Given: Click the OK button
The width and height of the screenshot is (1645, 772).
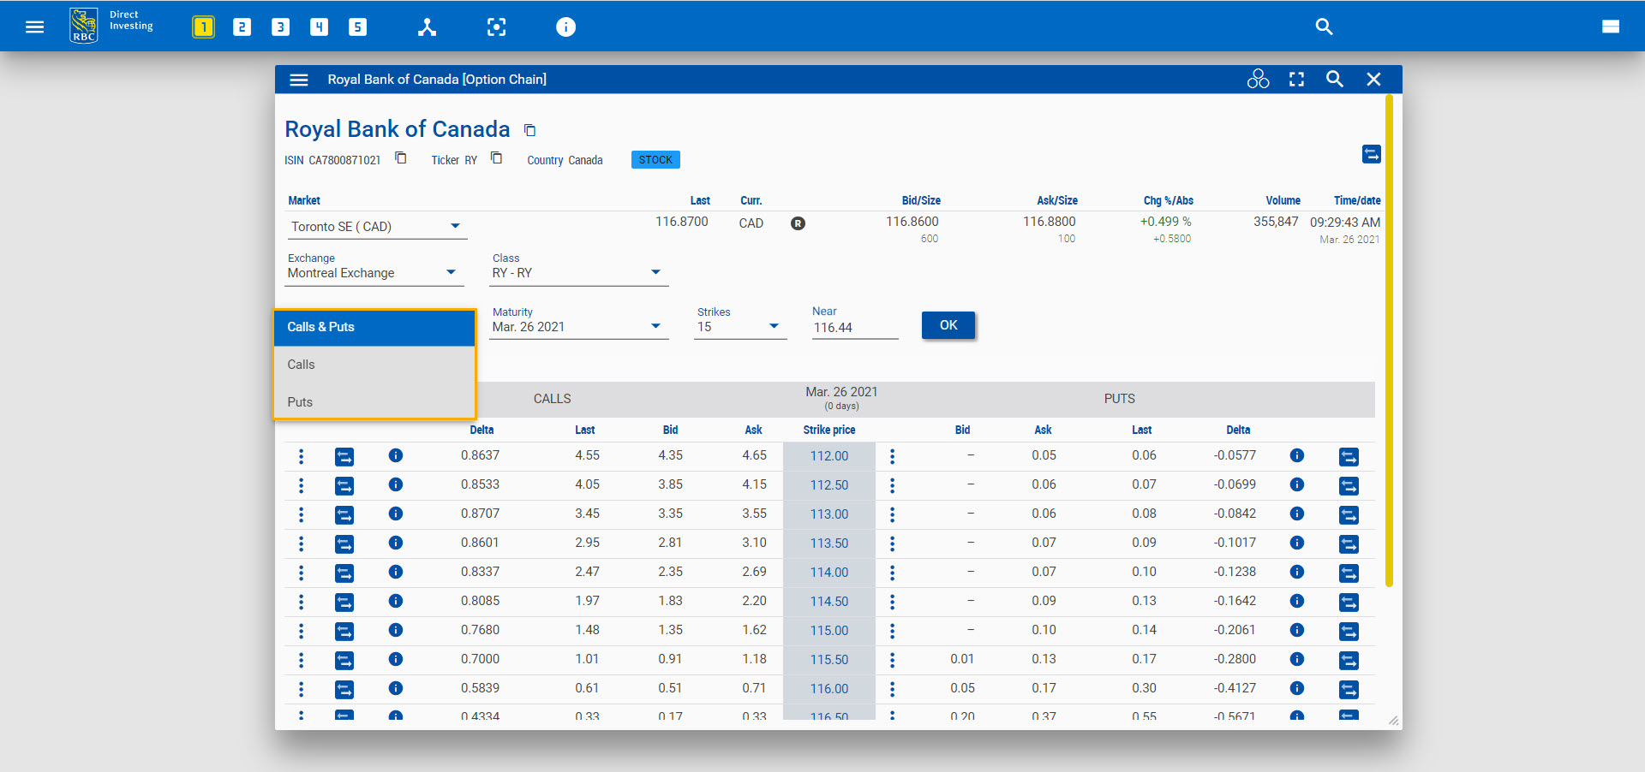Looking at the screenshot, I should tap(948, 325).
